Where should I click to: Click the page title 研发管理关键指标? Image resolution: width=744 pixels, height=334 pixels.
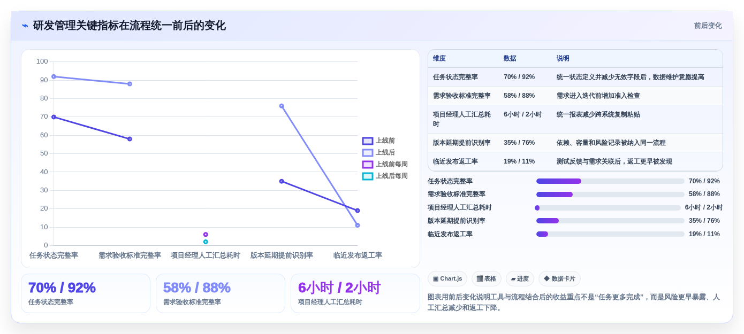coord(130,26)
